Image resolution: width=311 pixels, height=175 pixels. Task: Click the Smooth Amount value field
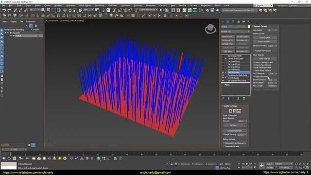click(271, 80)
